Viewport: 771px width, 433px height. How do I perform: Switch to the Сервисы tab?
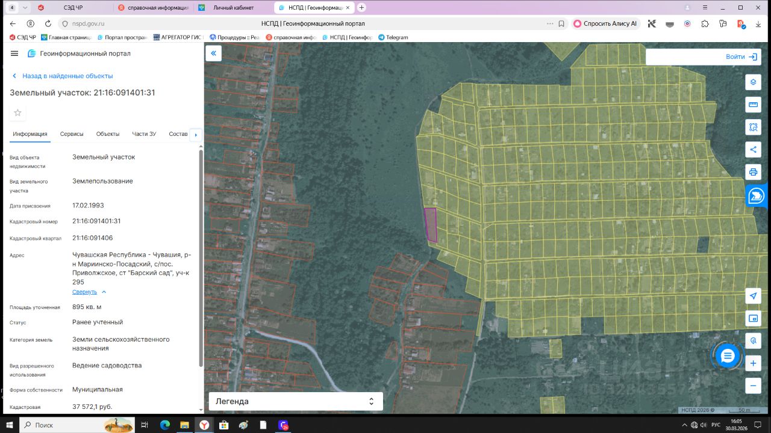coord(72,134)
